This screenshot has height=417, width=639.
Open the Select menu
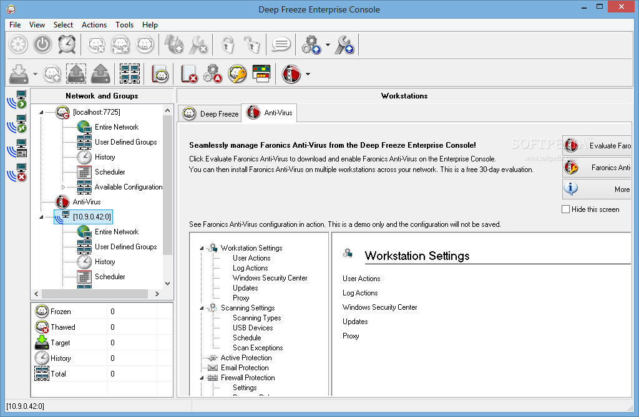(x=63, y=25)
